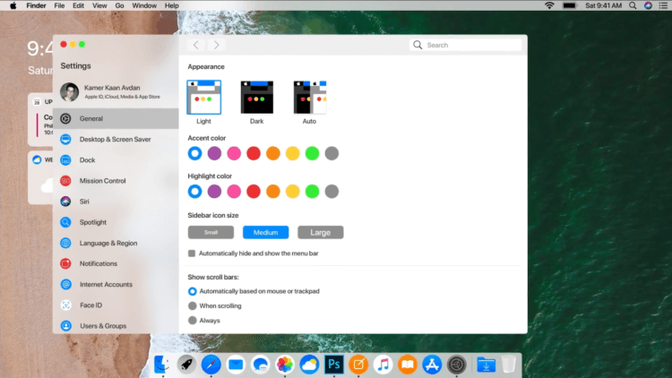Image resolution: width=672 pixels, height=378 pixels.
Task: Pick red highlight color
Action: pos(254,192)
